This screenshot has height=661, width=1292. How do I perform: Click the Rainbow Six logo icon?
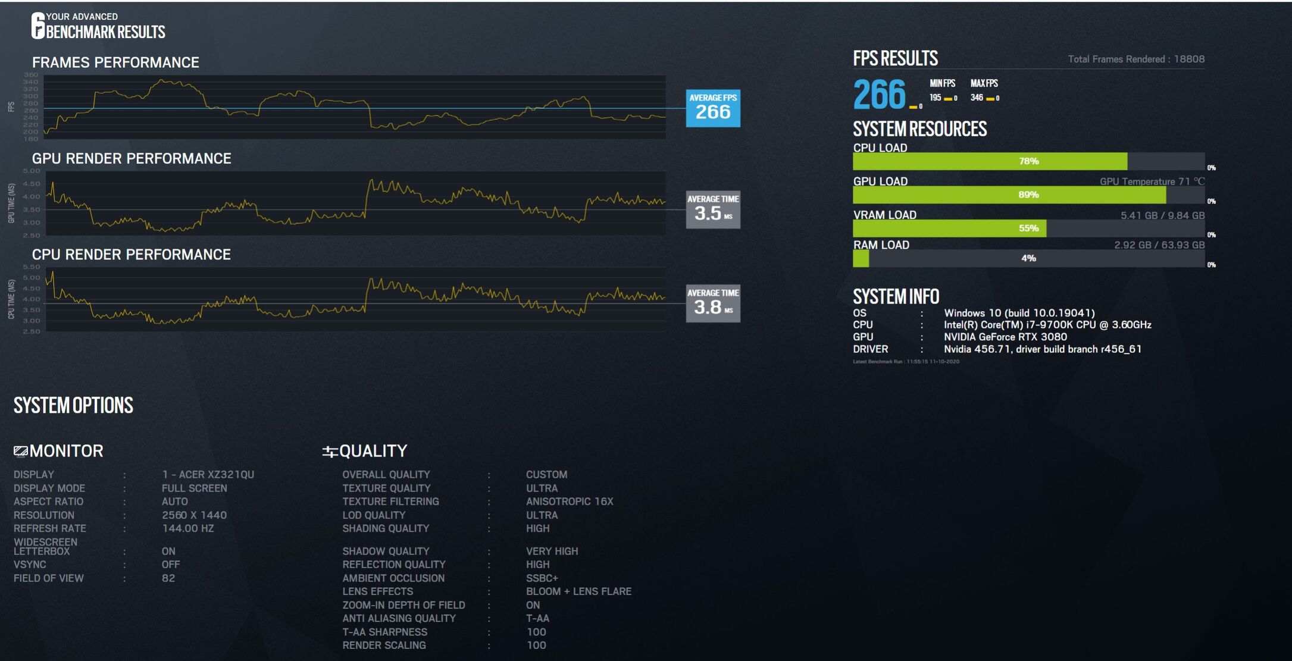pyautogui.click(x=37, y=26)
